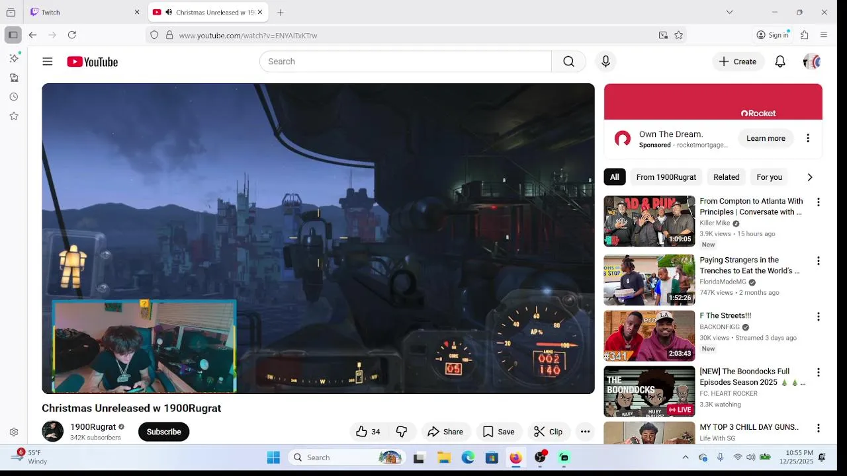Viewport: 847px width, 476px height.
Task: Open Firefox View recent browsing icon
Action: coord(11,12)
